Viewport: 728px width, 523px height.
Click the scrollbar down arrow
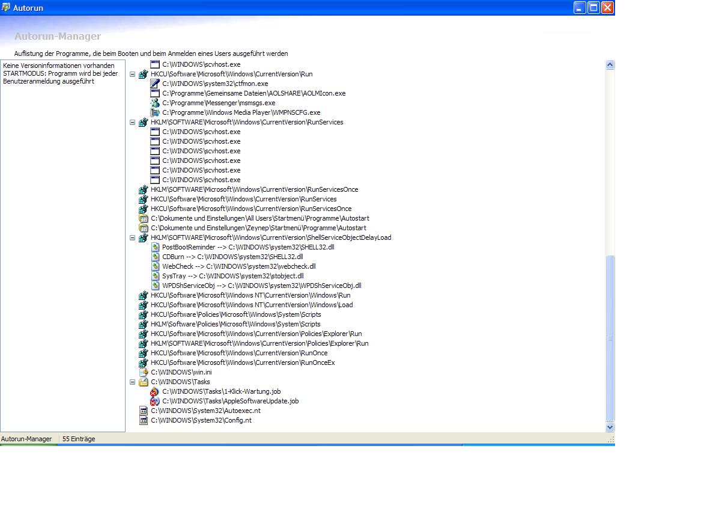coord(610,427)
